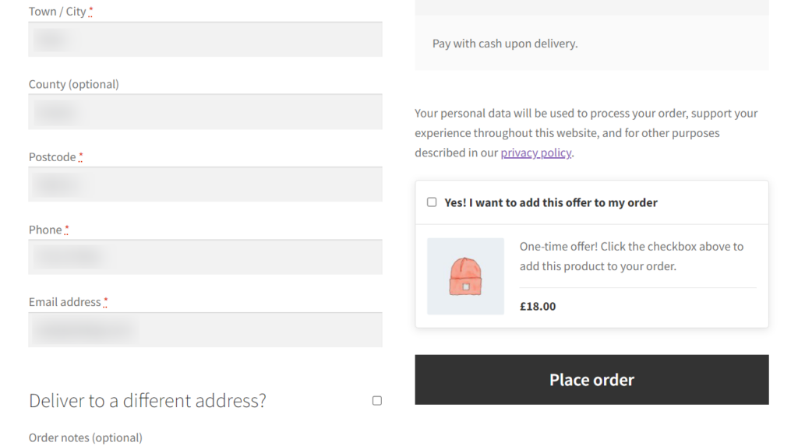This screenshot has width=798, height=446.
Task: Focus the County (optional) input box
Action: click(205, 112)
